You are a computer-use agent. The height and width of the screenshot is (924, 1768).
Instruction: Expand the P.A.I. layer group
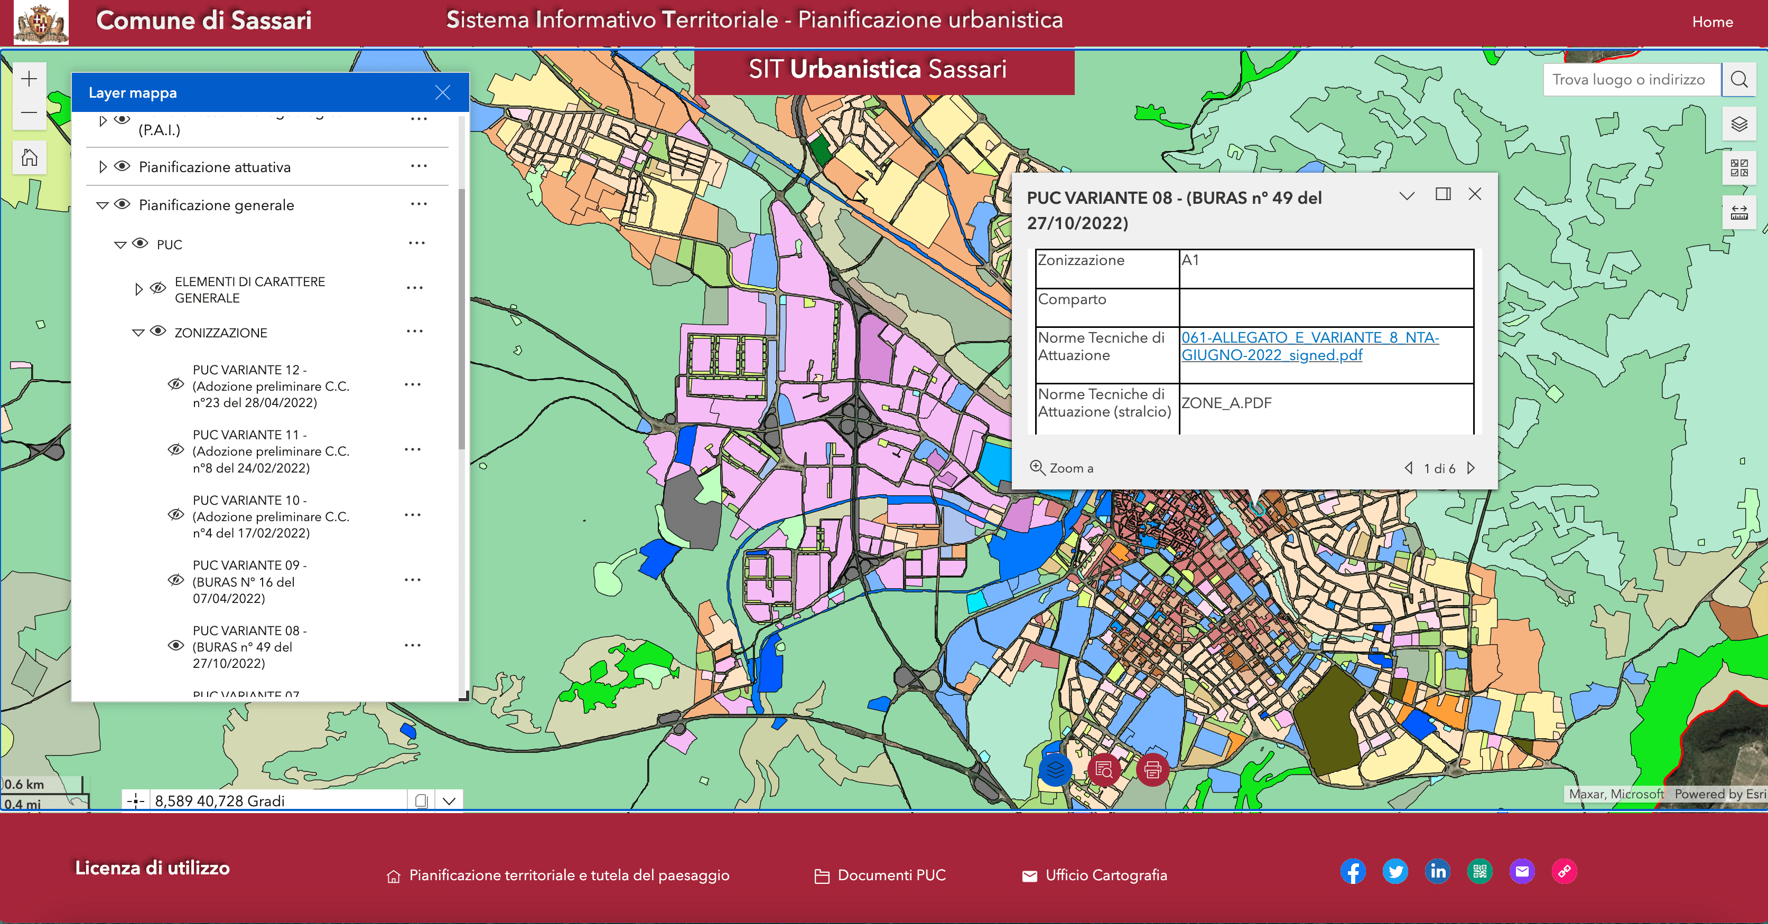(x=103, y=121)
